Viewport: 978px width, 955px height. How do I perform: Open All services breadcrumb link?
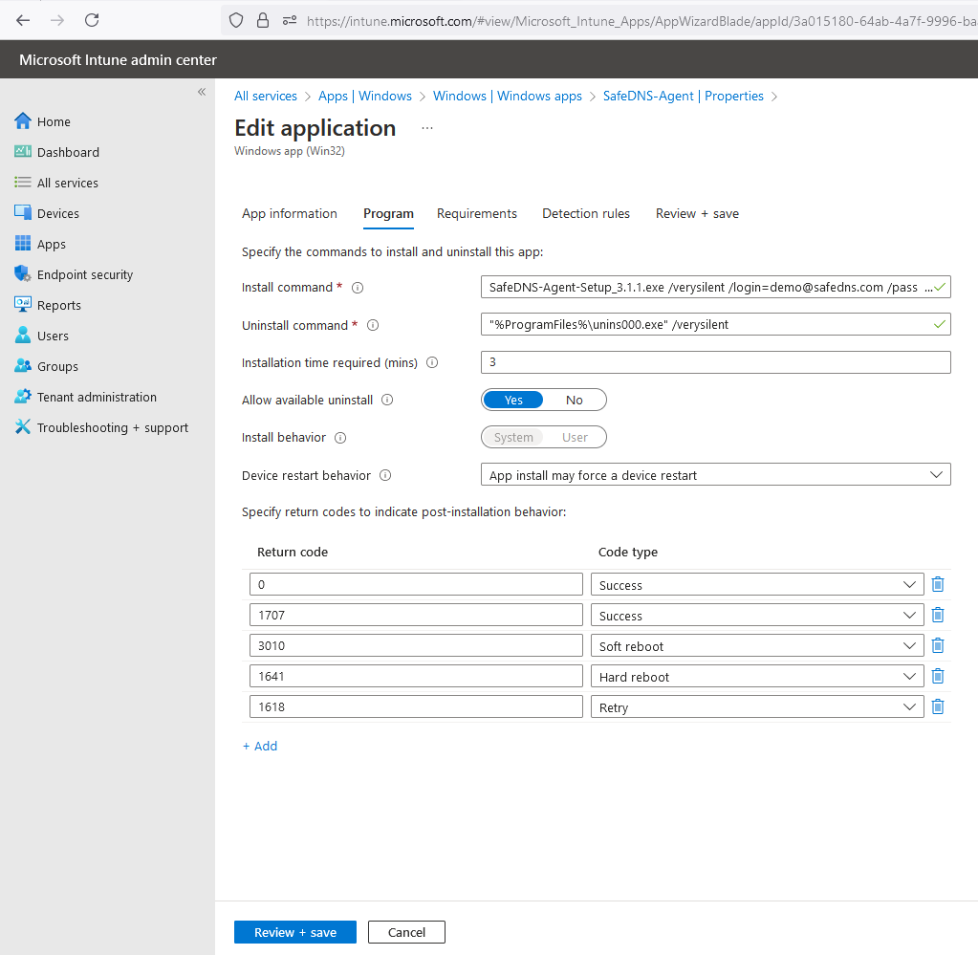(266, 96)
